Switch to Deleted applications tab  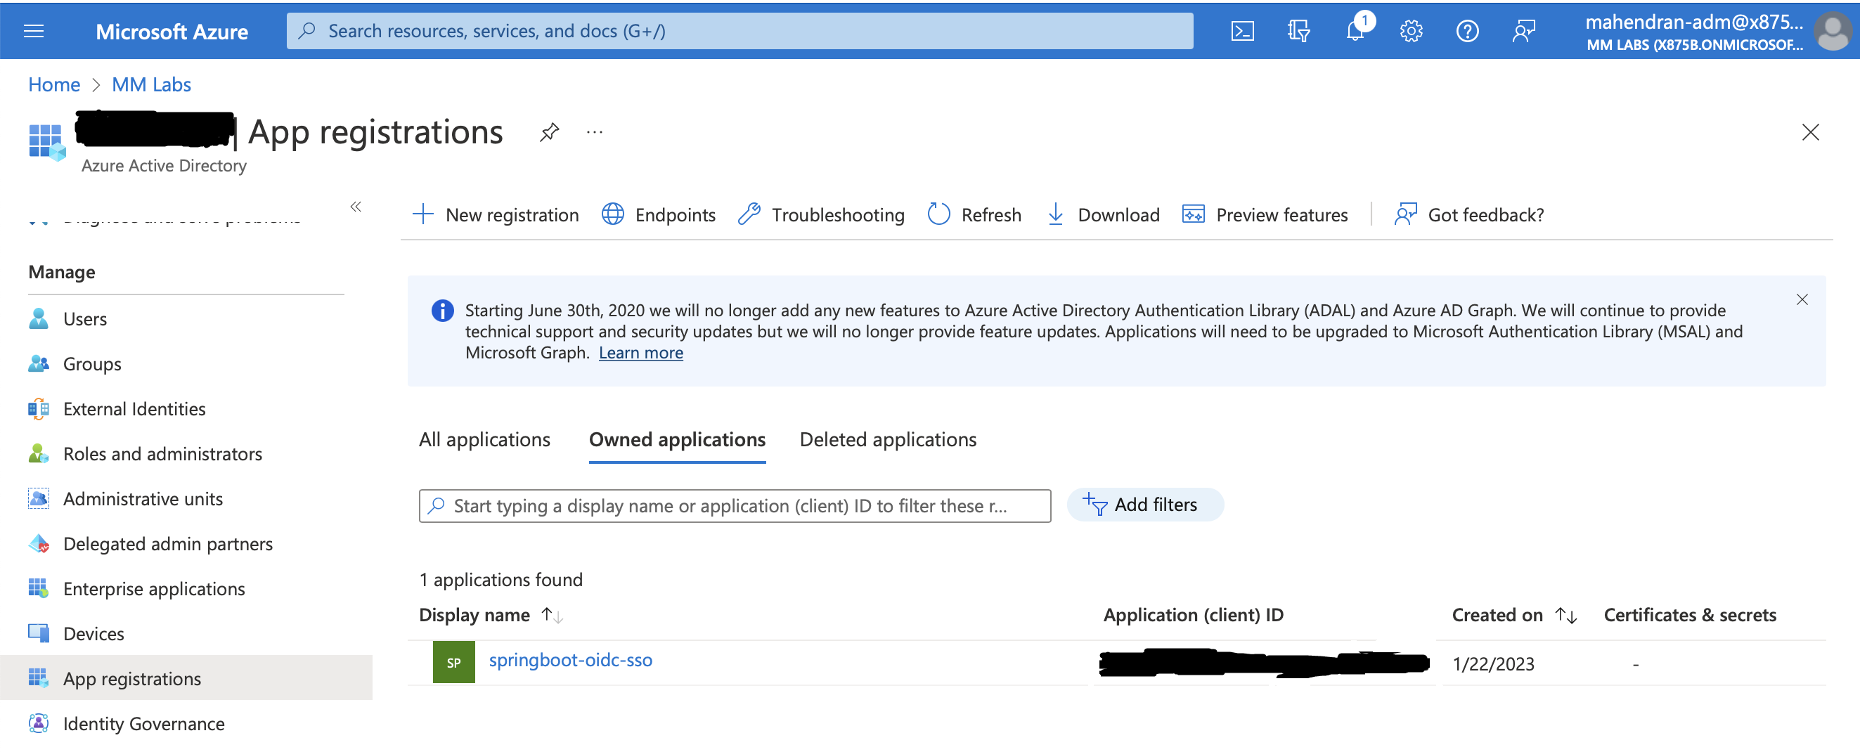tap(888, 439)
